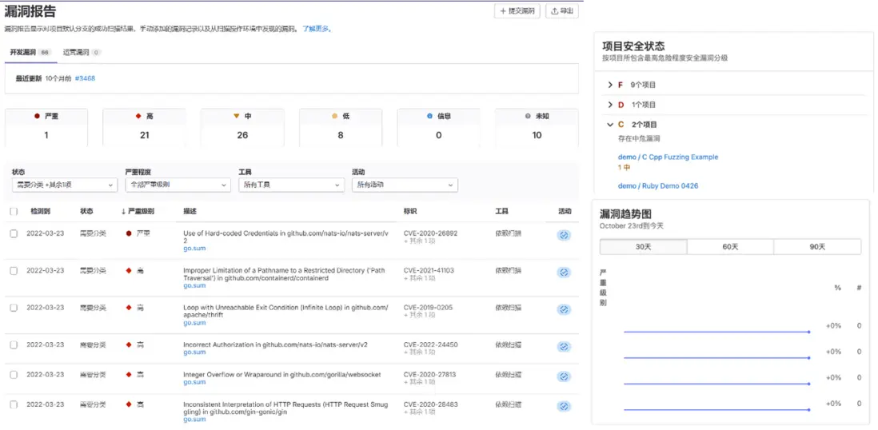Viewport: 878px width, 430px height.
Task: Open demo / Ruby Demo 0426 project
Action: (x=658, y=186)
